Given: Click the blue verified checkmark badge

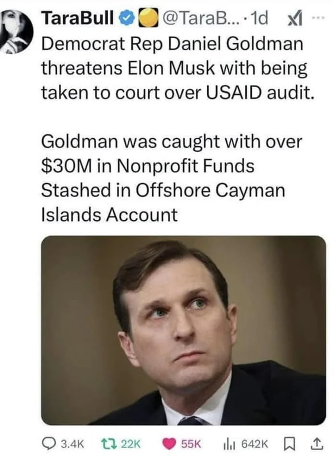Looking at the screenshot, I should coord(129,19).
